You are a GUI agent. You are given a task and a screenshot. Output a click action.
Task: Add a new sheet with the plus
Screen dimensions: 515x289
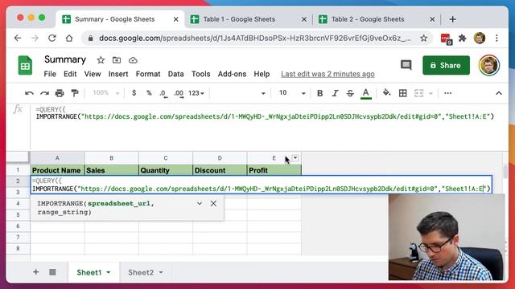click(x=35, y=272)
